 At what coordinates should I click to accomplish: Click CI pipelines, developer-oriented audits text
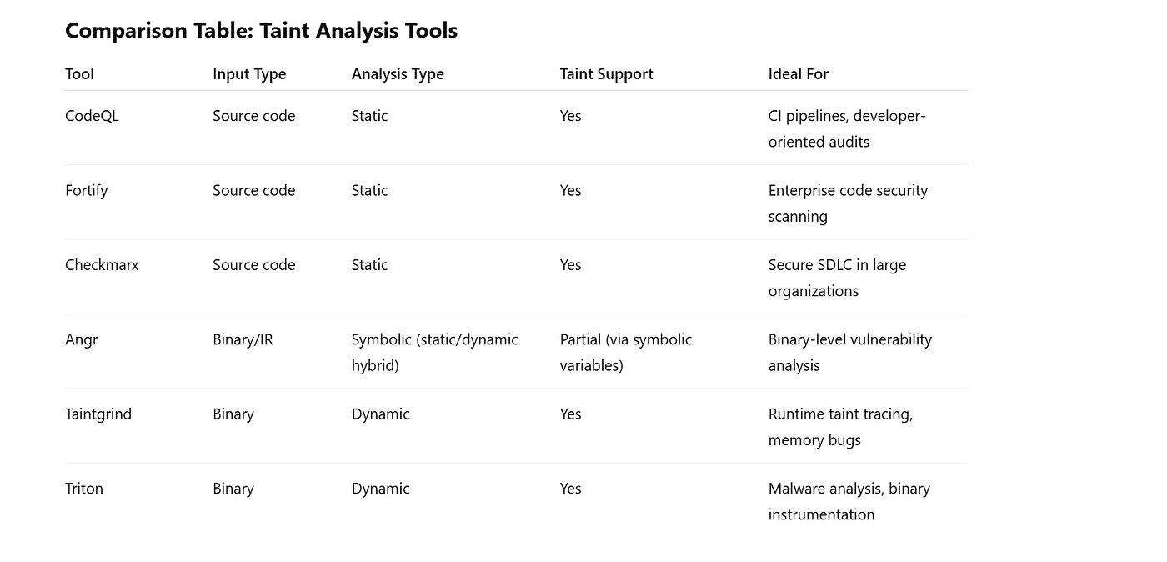pos(847,128)
